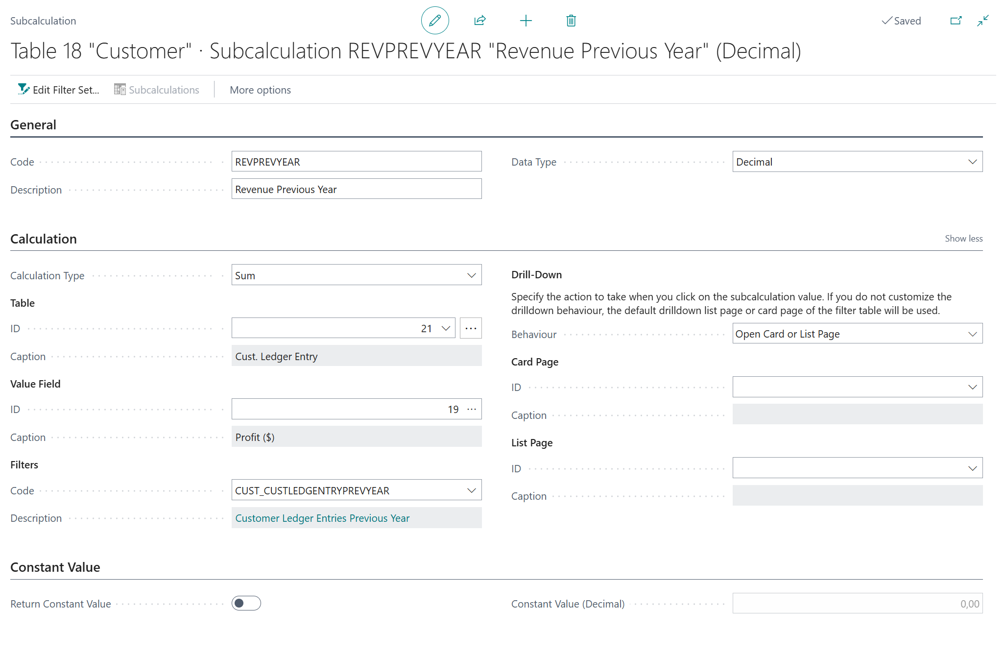Open Customer Ledger Entries Previous Year link
1005x658 pixels.
tap(322, 518)
